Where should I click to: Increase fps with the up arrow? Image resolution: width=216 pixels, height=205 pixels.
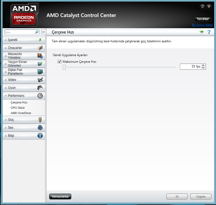coord(203,65)
